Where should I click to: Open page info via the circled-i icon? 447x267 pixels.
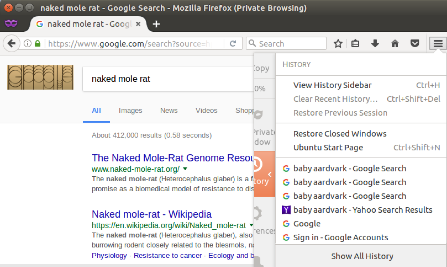pyautogui.click(x=27, y=43)
